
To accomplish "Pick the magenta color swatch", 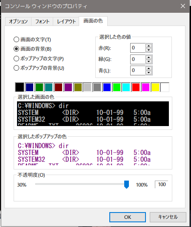I will (x=145, y=87).
